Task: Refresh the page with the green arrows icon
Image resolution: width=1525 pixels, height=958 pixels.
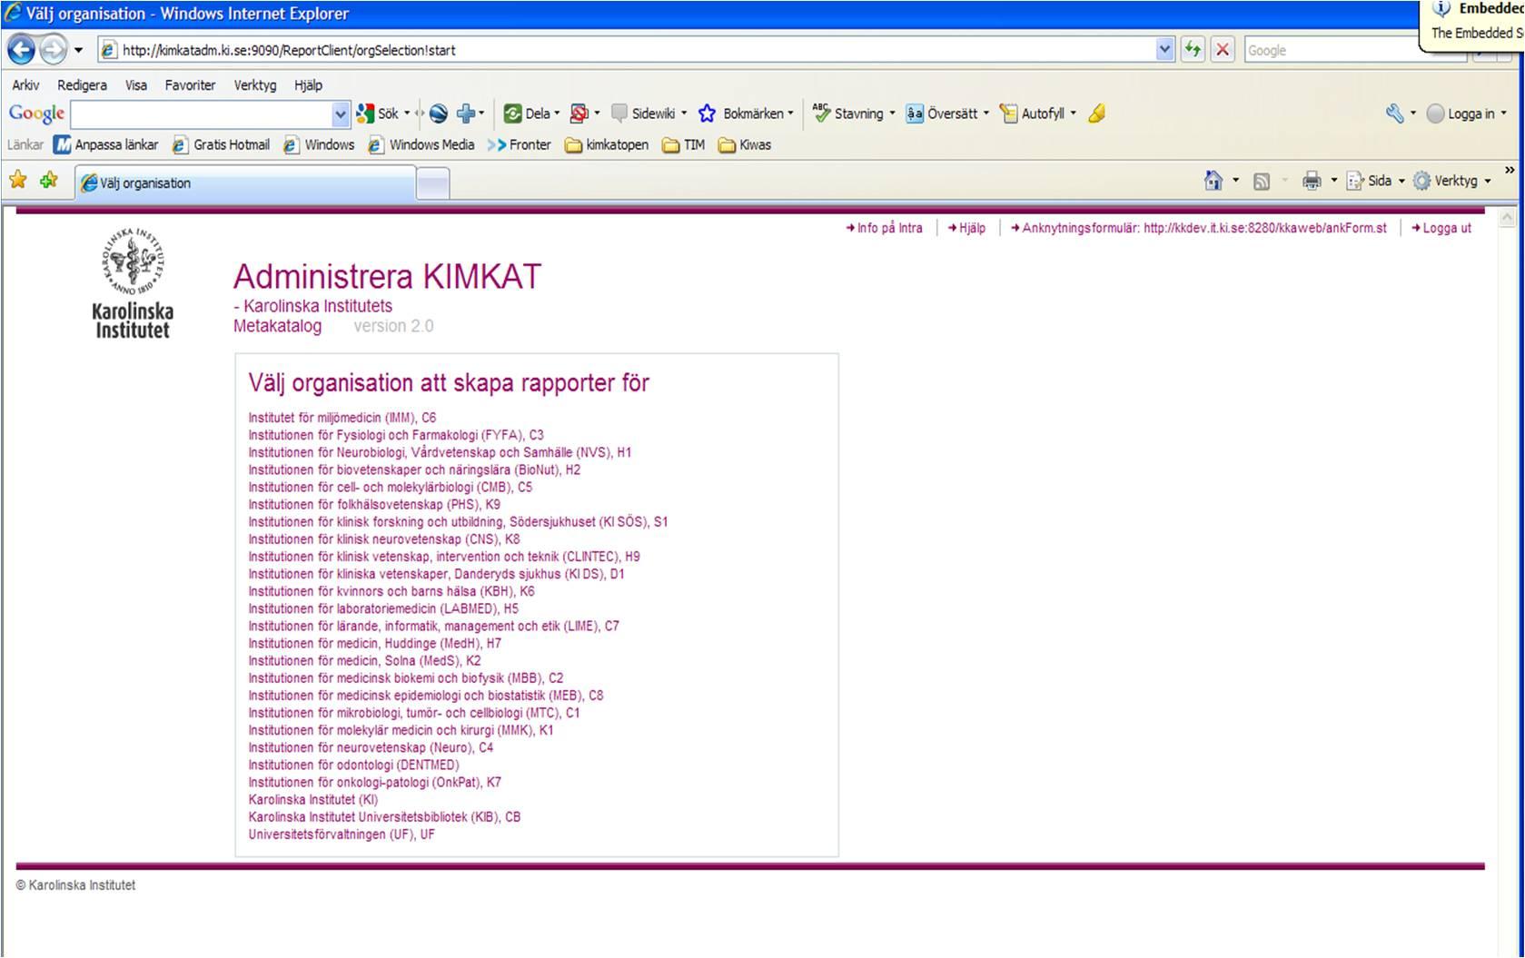Action: 1193,49
